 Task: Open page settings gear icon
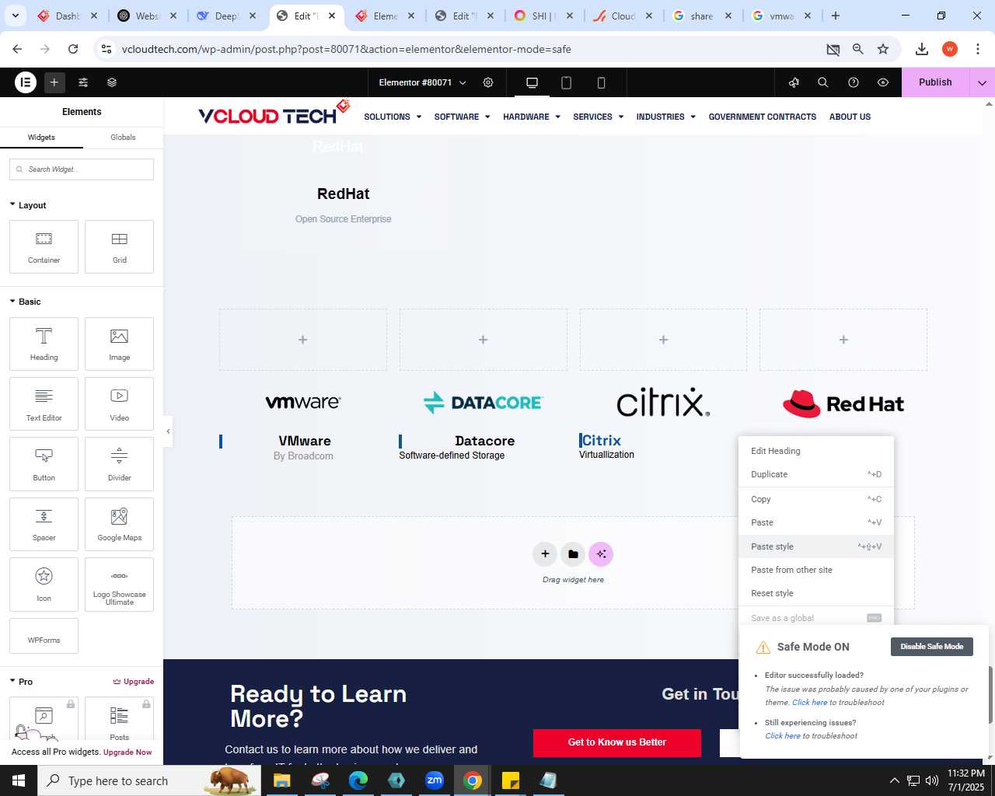(x=488, y=82)
